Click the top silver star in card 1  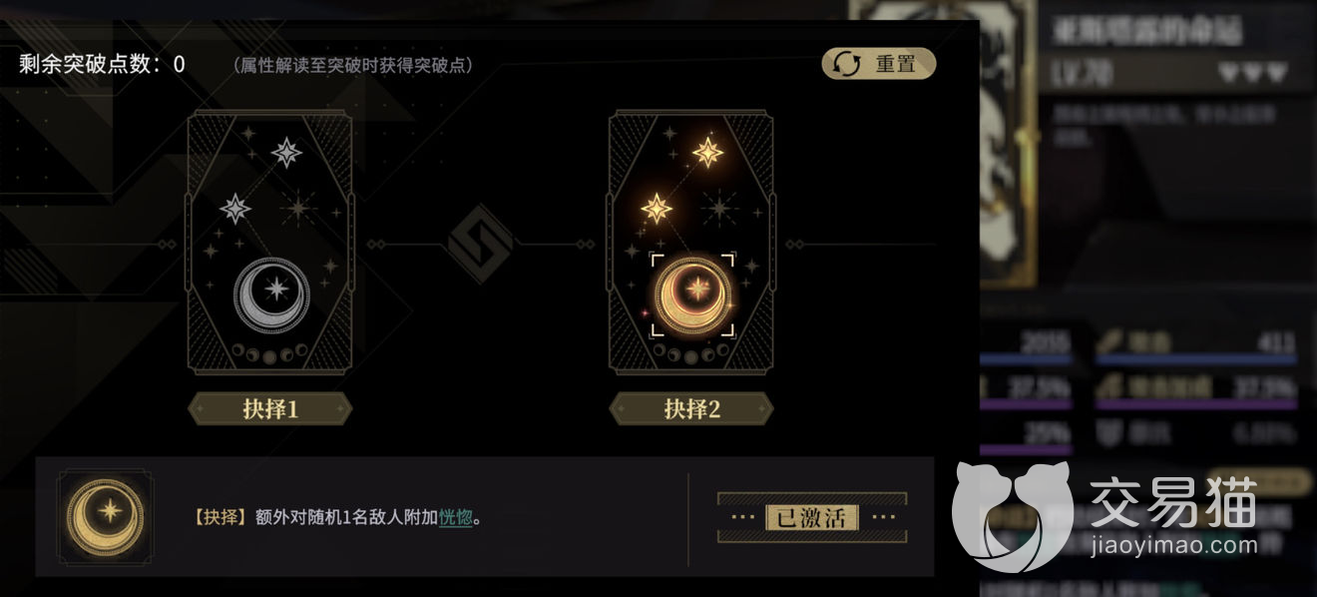(287, 153)
